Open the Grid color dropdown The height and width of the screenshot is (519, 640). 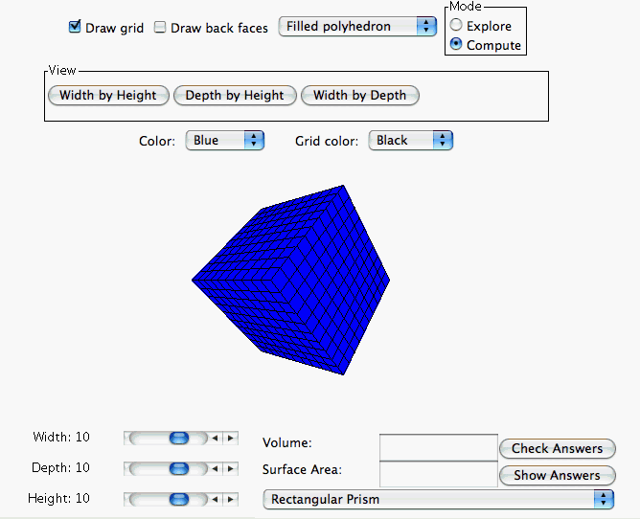(410, 141)
